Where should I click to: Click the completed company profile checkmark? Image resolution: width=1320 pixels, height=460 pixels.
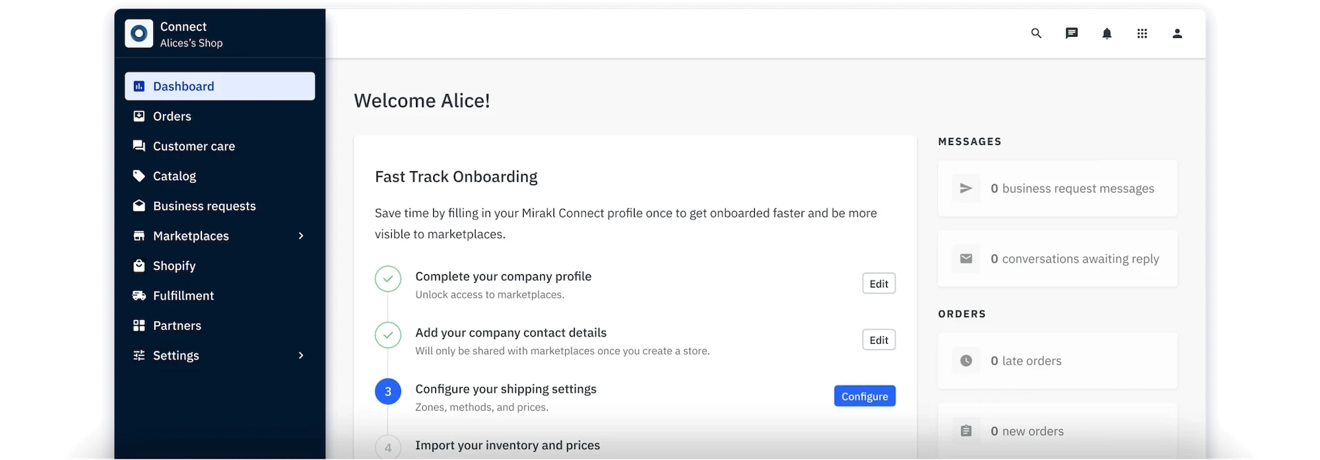coord(388,279)
